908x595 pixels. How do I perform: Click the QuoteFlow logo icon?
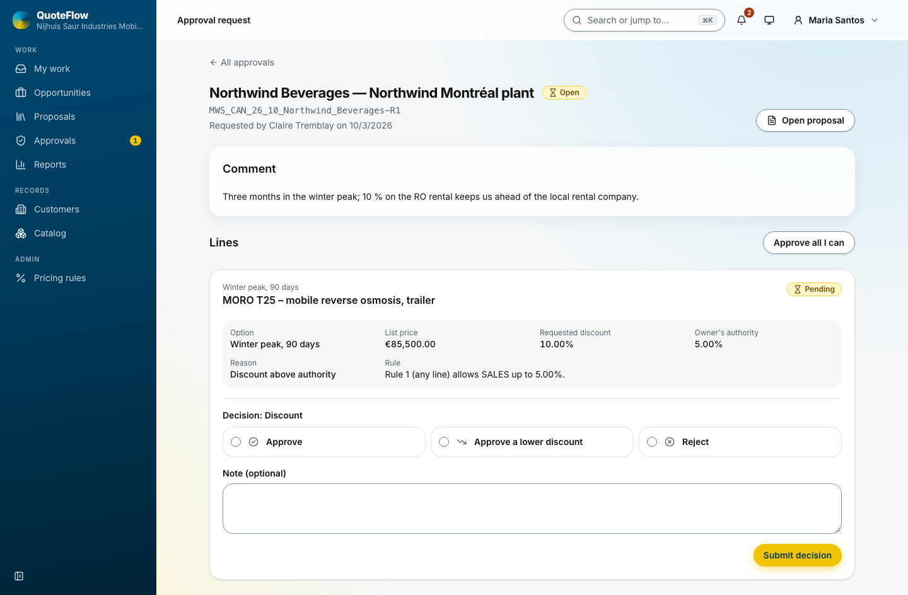(21, 20)
